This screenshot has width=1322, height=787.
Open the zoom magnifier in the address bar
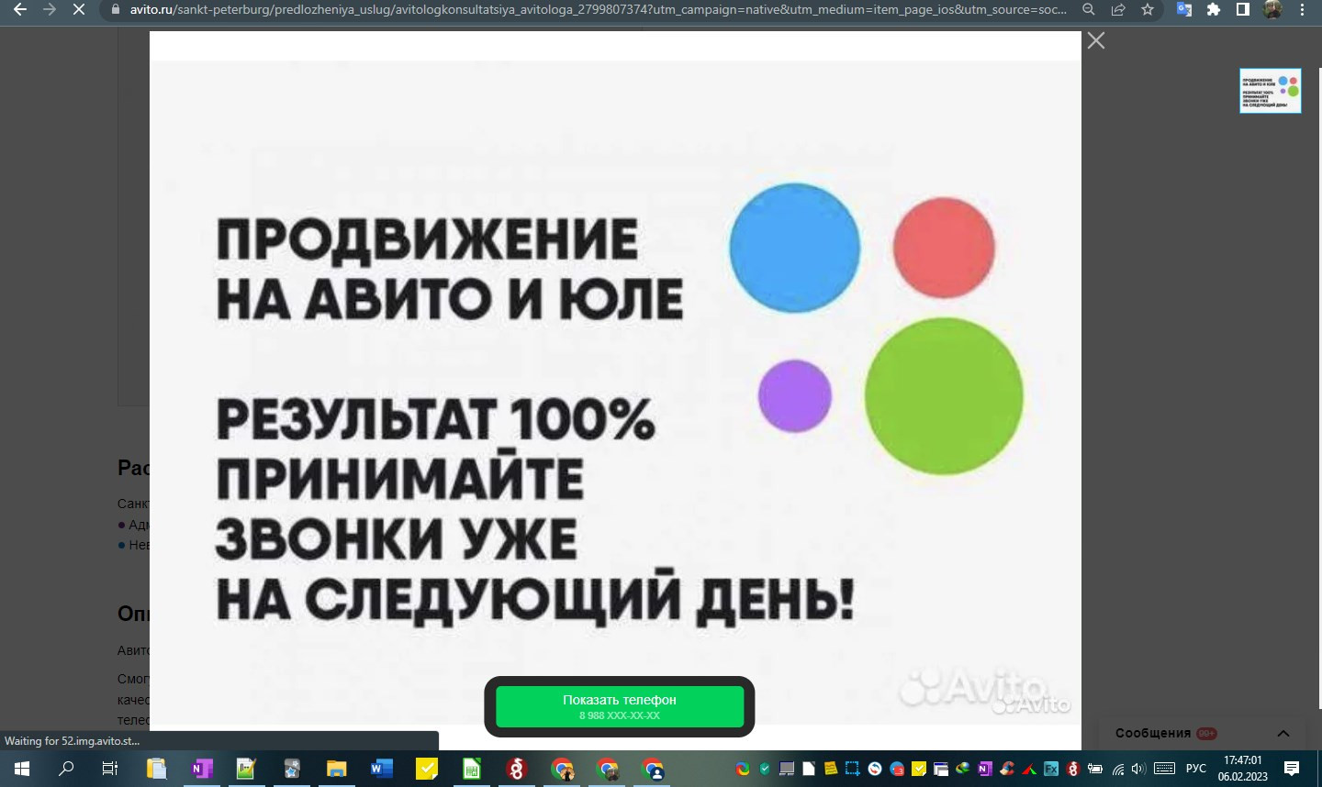coord(1089,9)
